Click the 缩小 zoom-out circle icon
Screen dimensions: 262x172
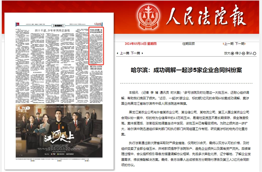244,54
